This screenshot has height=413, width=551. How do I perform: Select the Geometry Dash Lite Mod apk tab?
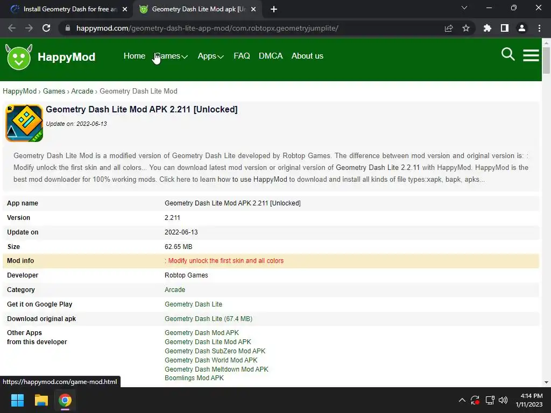coord(197,10)
